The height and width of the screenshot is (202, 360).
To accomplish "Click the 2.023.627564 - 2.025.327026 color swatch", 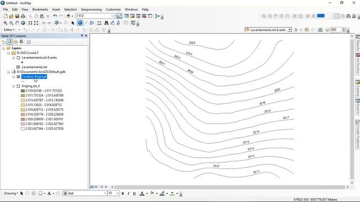I will [22, 128].
